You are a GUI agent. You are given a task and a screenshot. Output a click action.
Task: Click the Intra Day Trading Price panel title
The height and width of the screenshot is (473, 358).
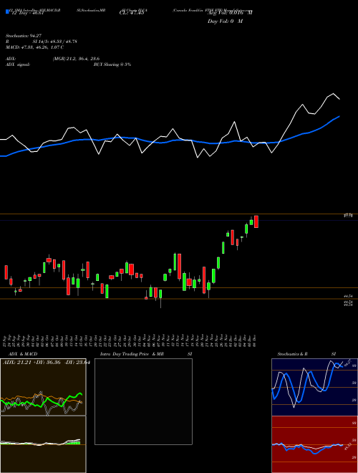[x=146, y=354]
